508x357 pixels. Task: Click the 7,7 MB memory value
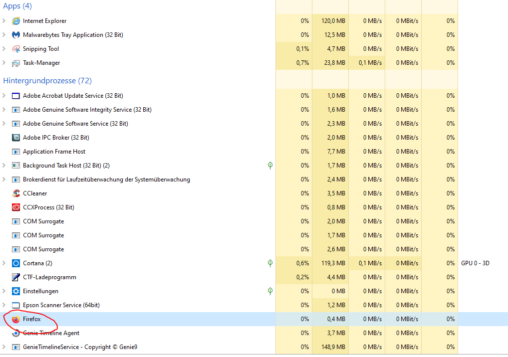click(336, 152)
